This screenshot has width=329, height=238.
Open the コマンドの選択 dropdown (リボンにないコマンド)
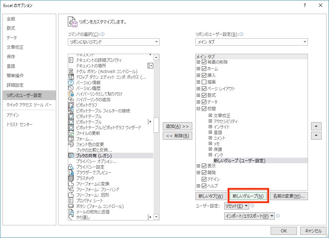tap(114, 42)
